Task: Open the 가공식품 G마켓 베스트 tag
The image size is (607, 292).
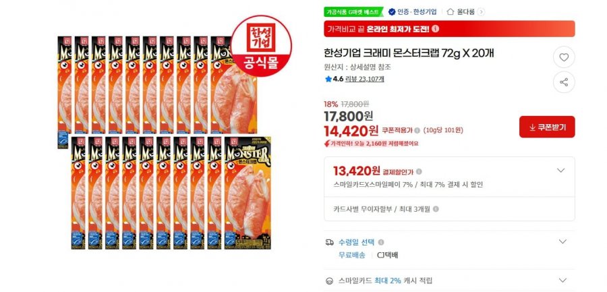Action: point(353,12)
